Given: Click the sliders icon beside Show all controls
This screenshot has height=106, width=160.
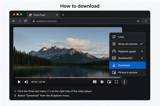Looking at the screenshot, I should [x=114, y=44].
